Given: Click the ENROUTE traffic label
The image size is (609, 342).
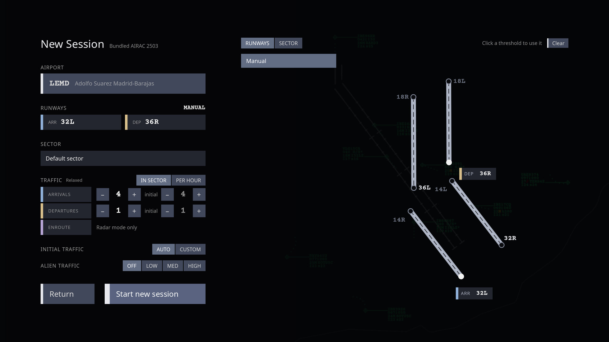Looking at the screenshot, I should click(66, 227).
